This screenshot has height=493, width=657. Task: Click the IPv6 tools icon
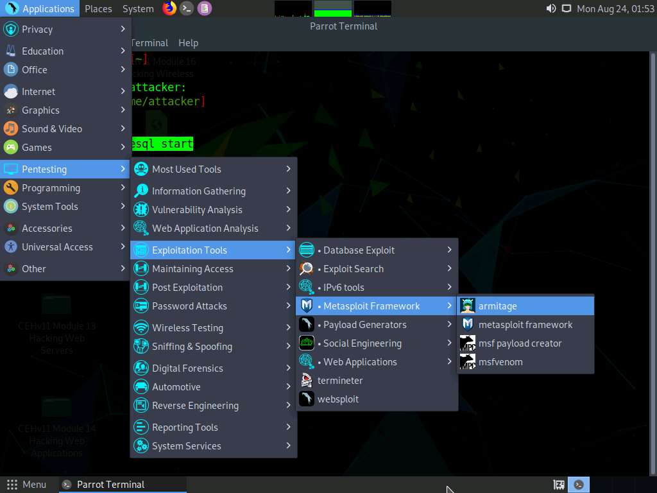pyautogui.click(x=307, y=287)
